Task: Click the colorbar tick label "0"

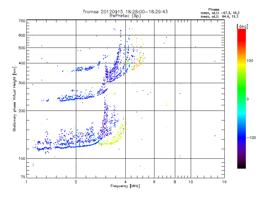Action: coord(247,99)
